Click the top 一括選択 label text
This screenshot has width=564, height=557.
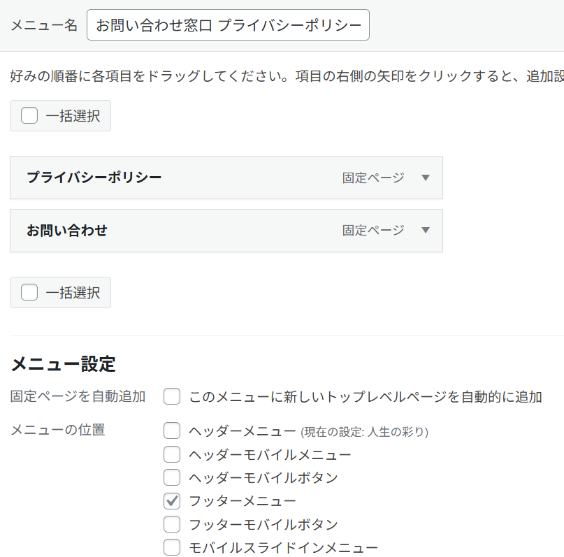pyautogui.click(x=73, y=116)
